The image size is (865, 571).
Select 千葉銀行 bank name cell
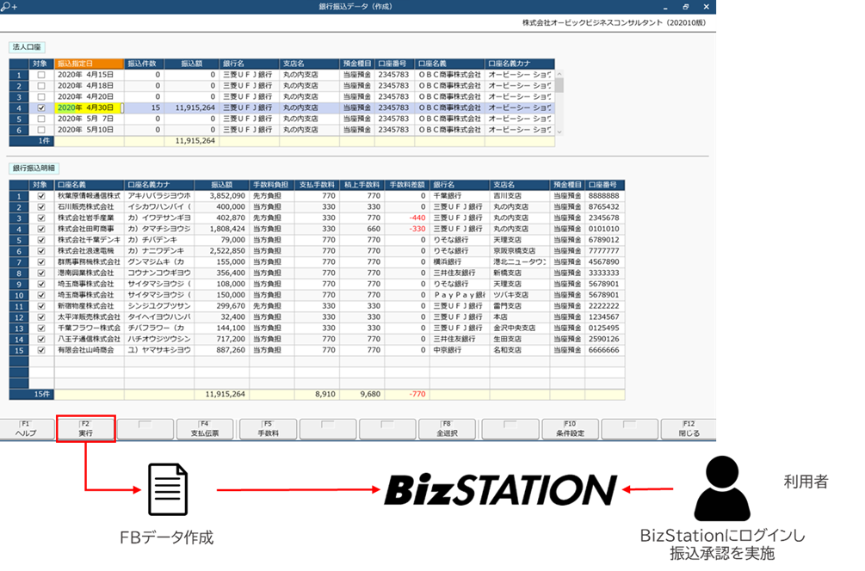(x=460, y=196)
